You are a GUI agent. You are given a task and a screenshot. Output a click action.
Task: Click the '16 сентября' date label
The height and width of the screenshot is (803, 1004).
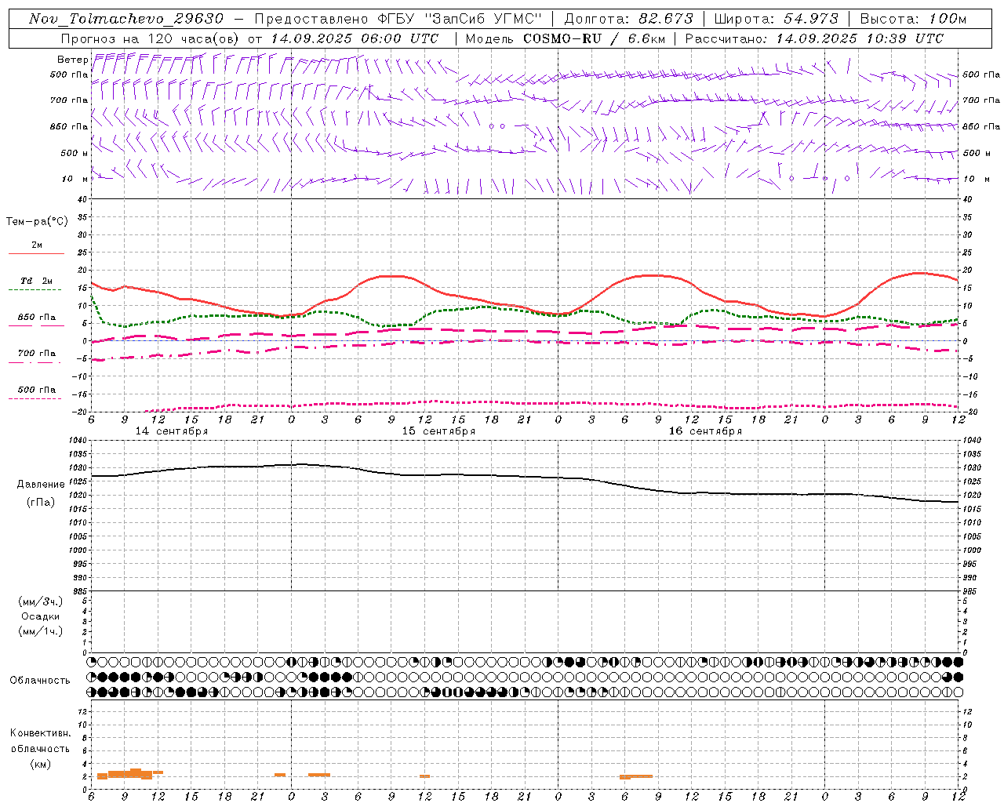[705, 431]
